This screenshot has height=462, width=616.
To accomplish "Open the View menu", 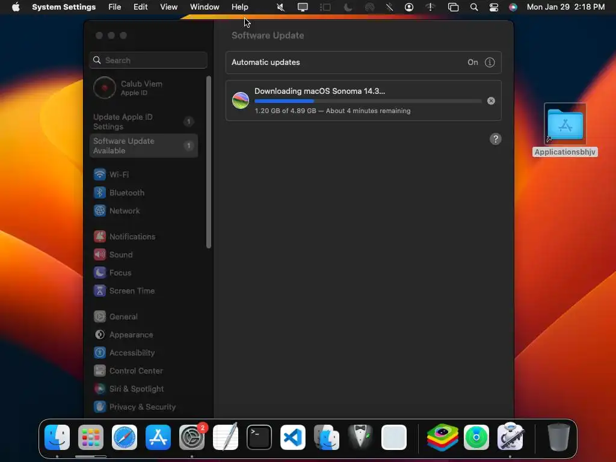I will point(168,7).
